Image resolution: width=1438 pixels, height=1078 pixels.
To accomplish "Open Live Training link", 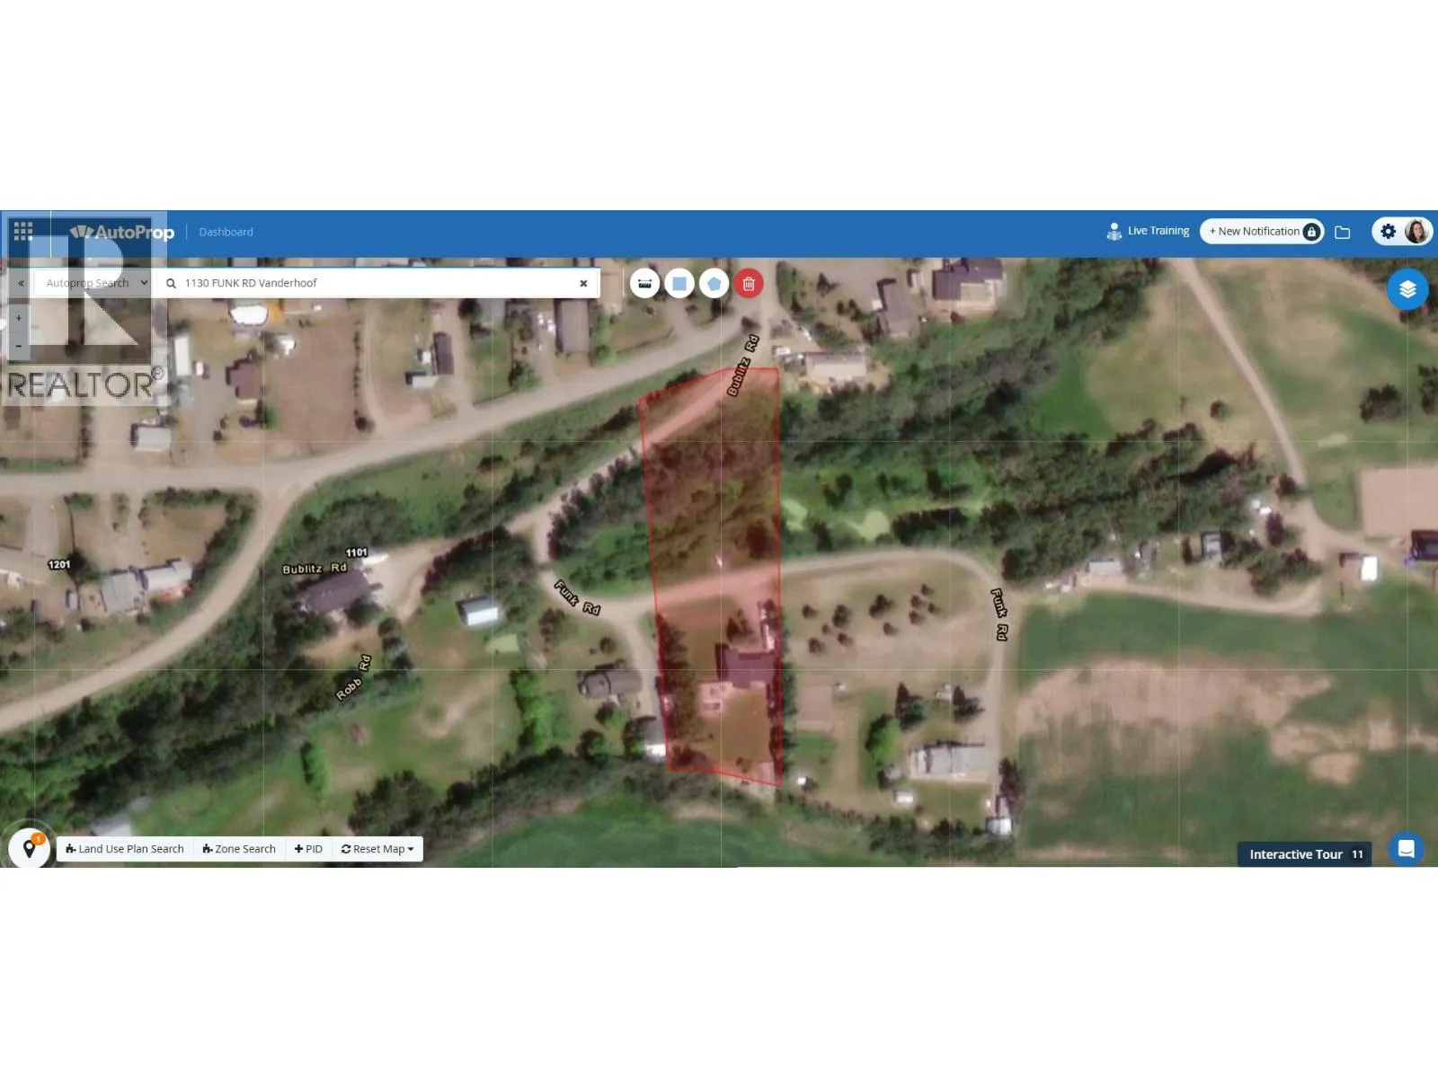I will (x=1148, y=232).
